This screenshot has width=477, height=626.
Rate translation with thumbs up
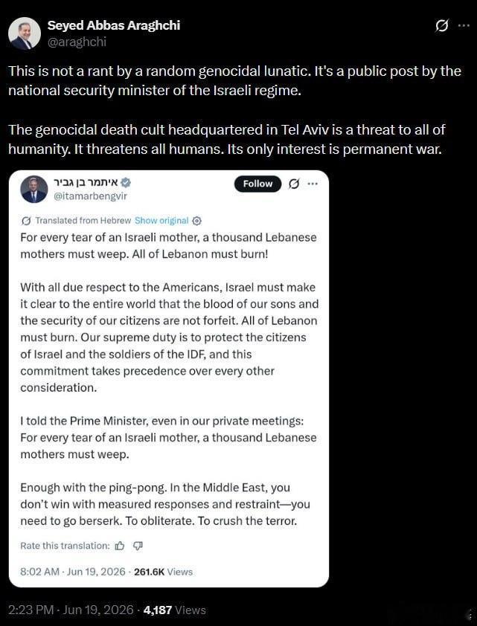click(120, 546)
